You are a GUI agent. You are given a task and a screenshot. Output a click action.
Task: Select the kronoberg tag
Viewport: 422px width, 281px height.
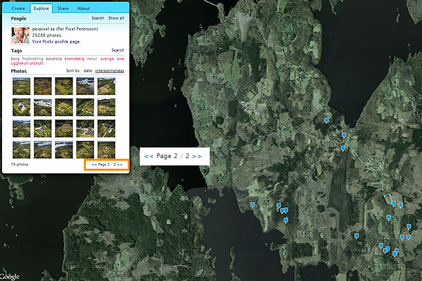tap(75, 58)
